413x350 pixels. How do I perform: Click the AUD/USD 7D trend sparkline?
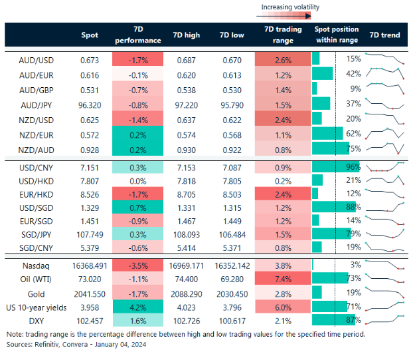pyautogui.click(x=384, y=59)
